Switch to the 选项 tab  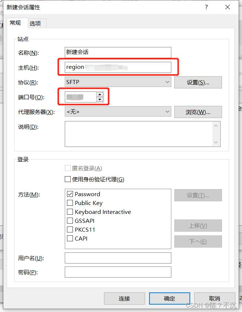36,23
